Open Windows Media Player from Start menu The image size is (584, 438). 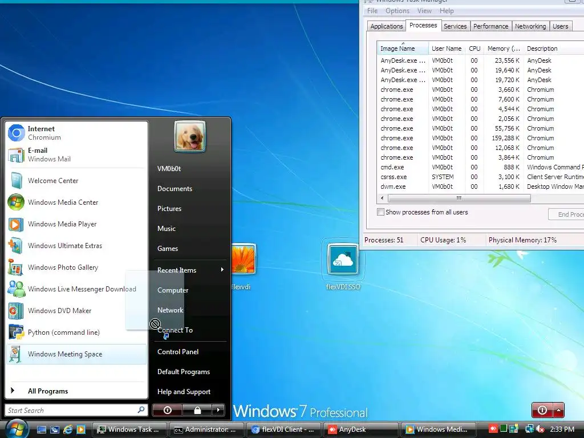pyautogui.click(x=76, y=224)
